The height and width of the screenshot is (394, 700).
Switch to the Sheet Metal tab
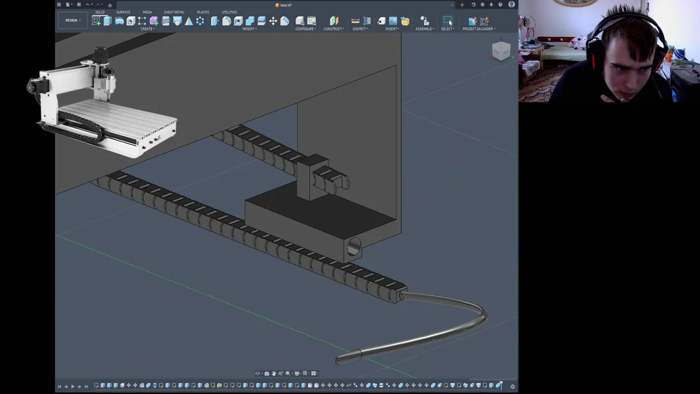pos(174,12)
